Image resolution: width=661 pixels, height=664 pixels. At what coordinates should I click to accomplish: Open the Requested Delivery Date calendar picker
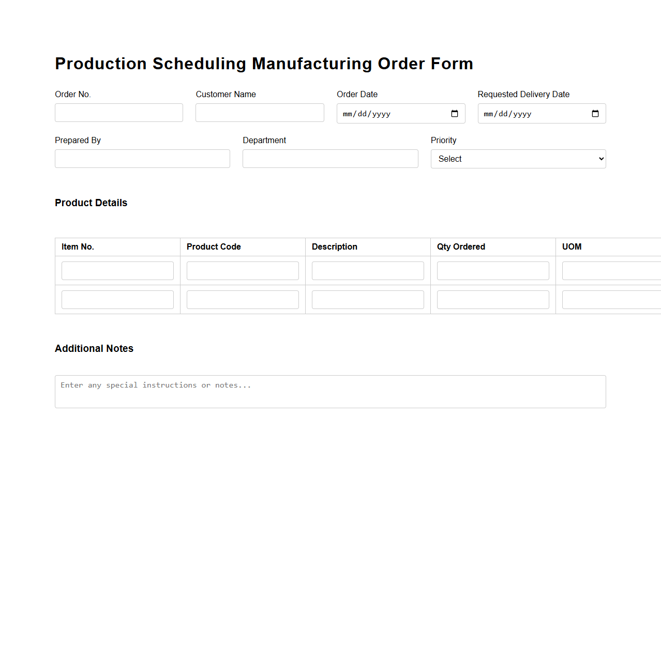tap(595, 113)
